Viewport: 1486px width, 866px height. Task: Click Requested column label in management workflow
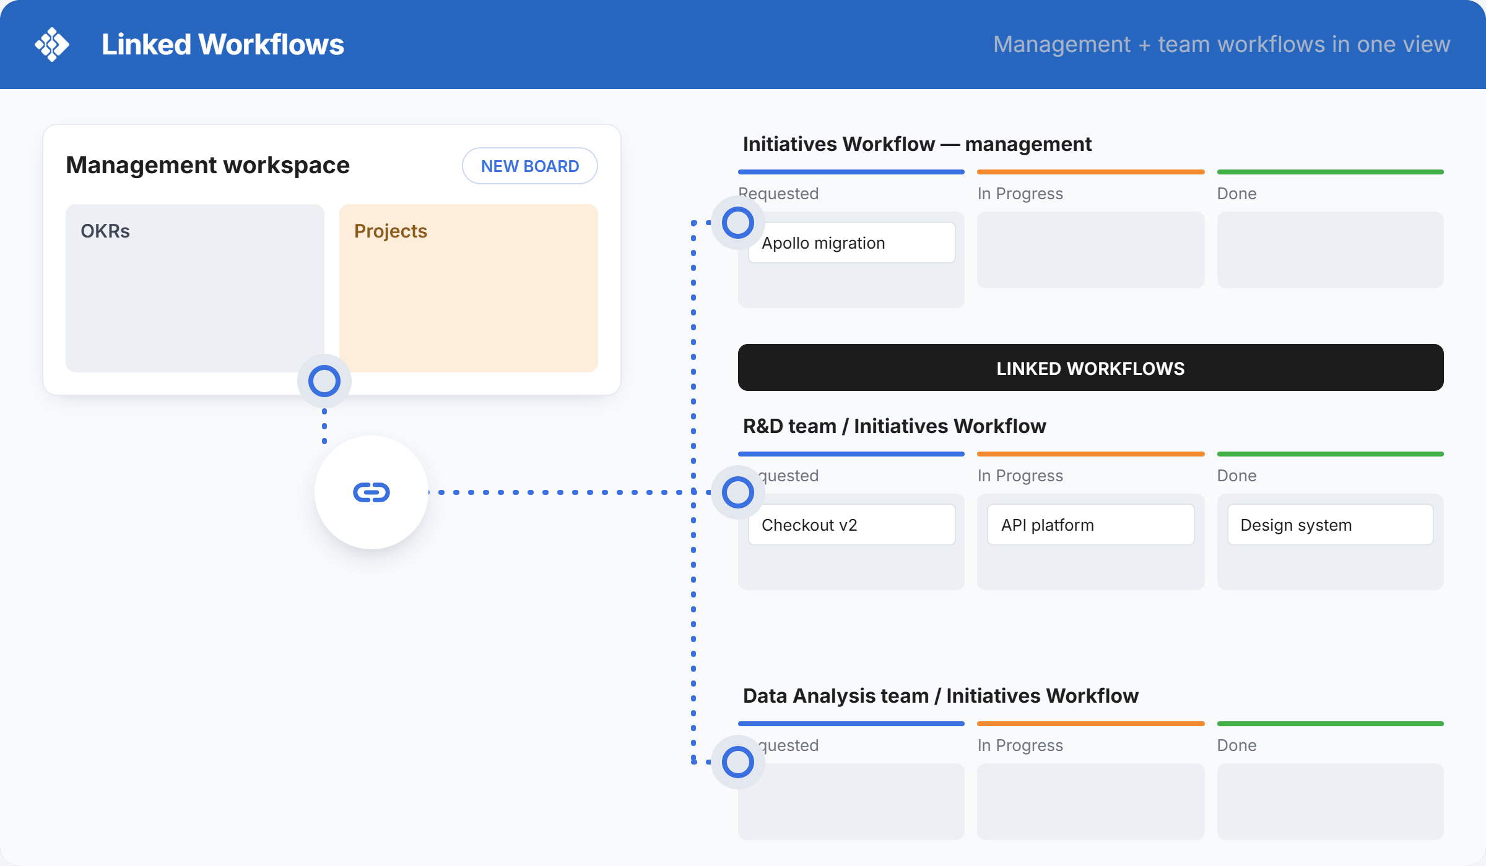pyautogui.click(x=779, y=194)
